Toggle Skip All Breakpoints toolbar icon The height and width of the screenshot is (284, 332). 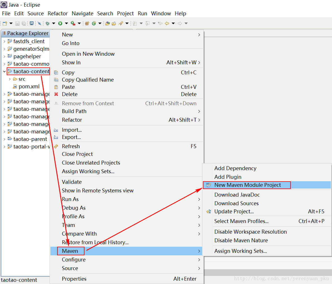[x=39, y=23]
